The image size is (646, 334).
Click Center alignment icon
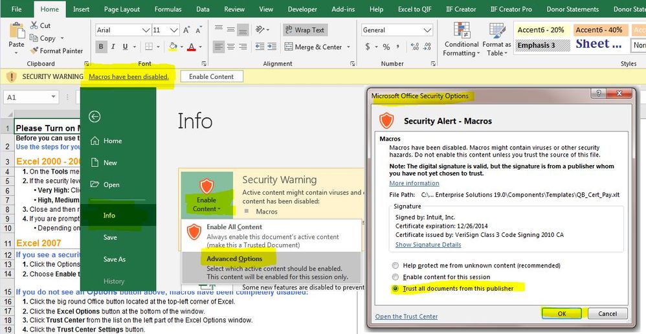230,47
